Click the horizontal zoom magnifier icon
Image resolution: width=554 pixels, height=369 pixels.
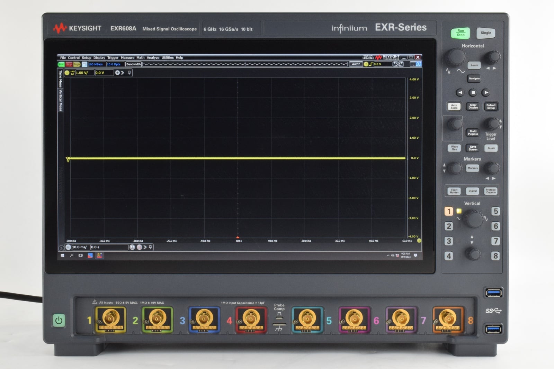pyautogui.click(x=132, y=247)
